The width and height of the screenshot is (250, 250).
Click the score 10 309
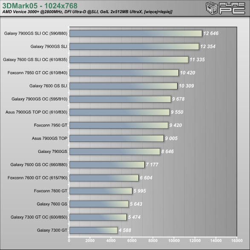[x=186, y=86]
